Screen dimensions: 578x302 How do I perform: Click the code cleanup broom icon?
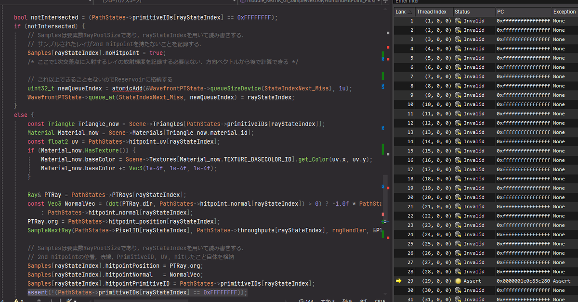(x=69, y=300)
